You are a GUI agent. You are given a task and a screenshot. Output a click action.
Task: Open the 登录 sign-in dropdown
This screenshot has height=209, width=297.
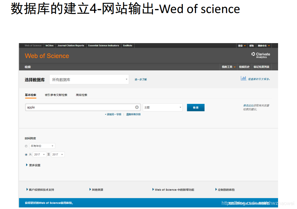(x=242, y=46)
